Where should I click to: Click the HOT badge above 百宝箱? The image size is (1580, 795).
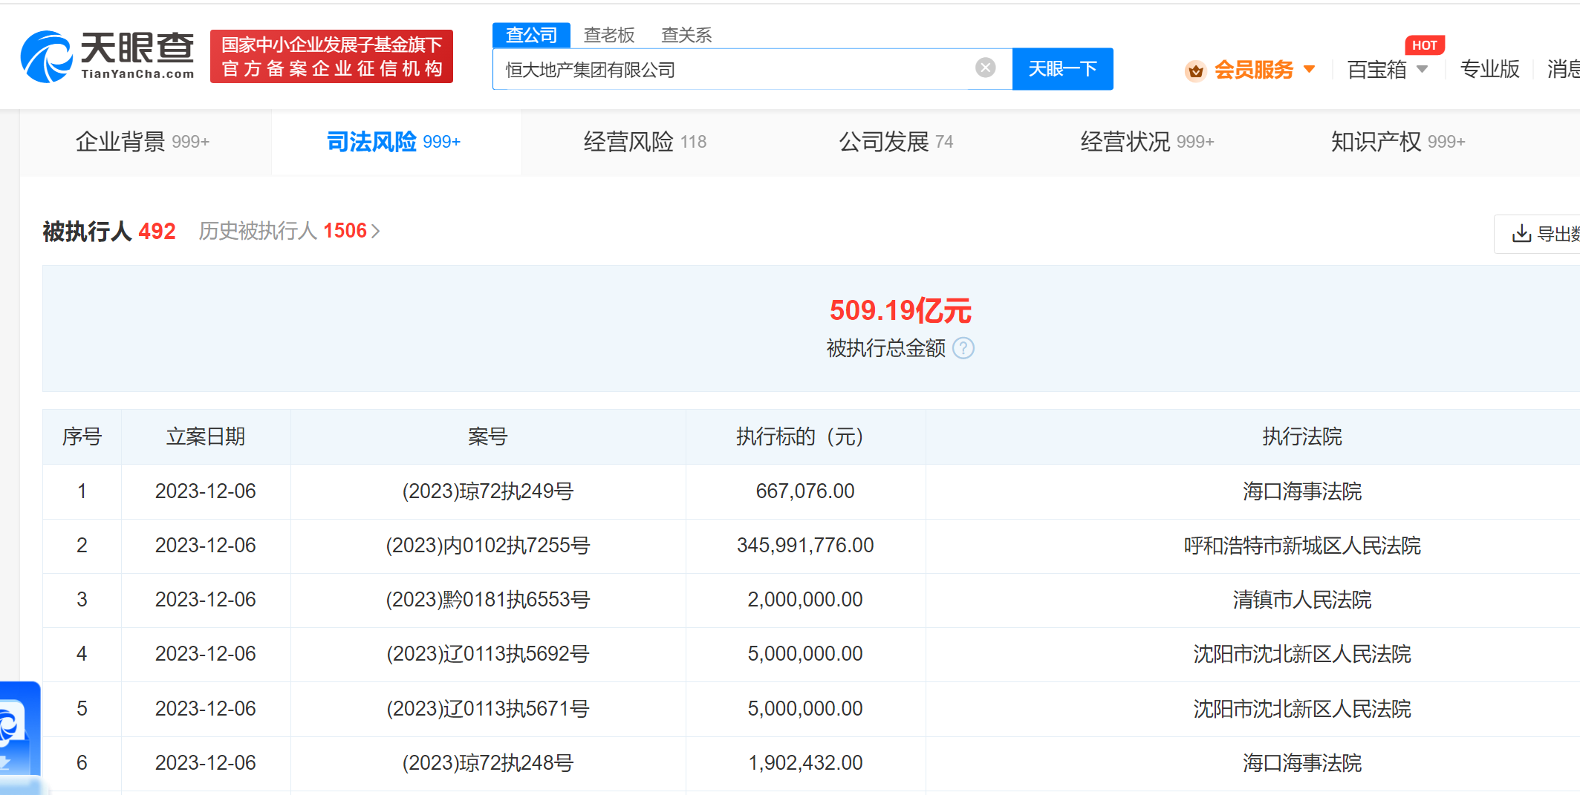(x=1424, y=45)
